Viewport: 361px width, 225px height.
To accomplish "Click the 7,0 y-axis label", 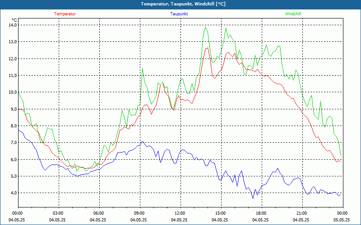I will point(13,143).
